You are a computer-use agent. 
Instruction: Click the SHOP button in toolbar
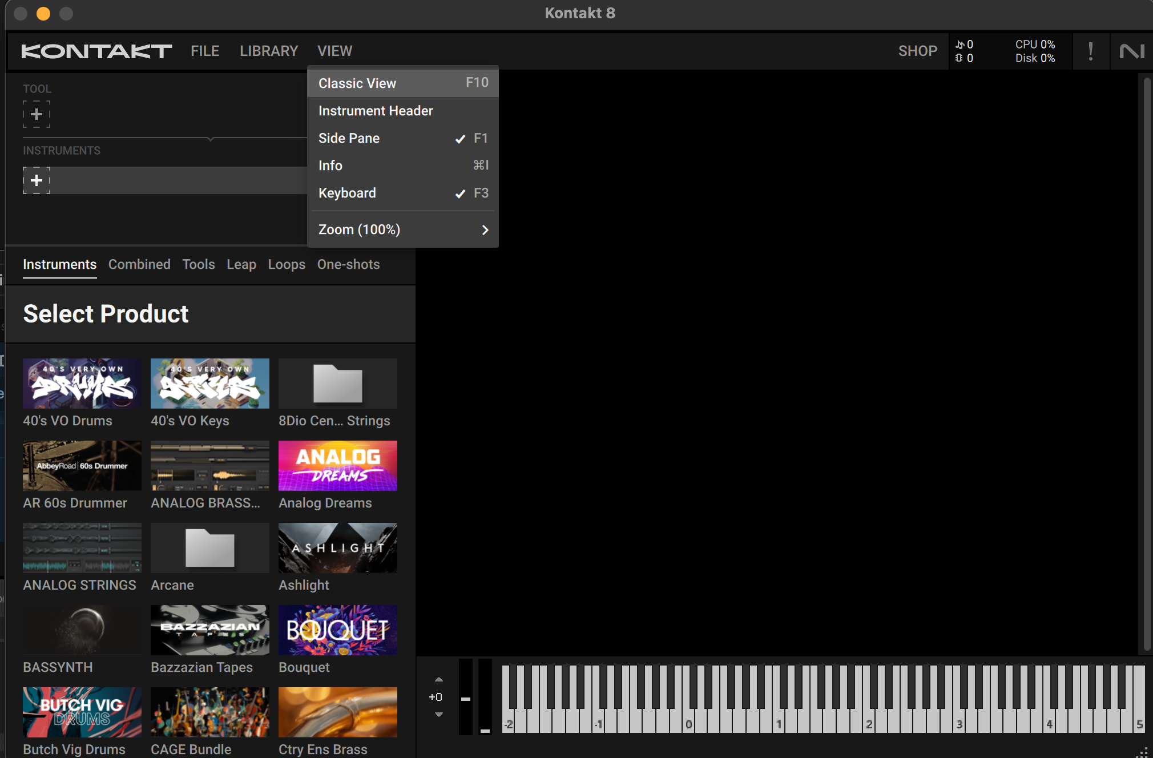click(918, 51)
